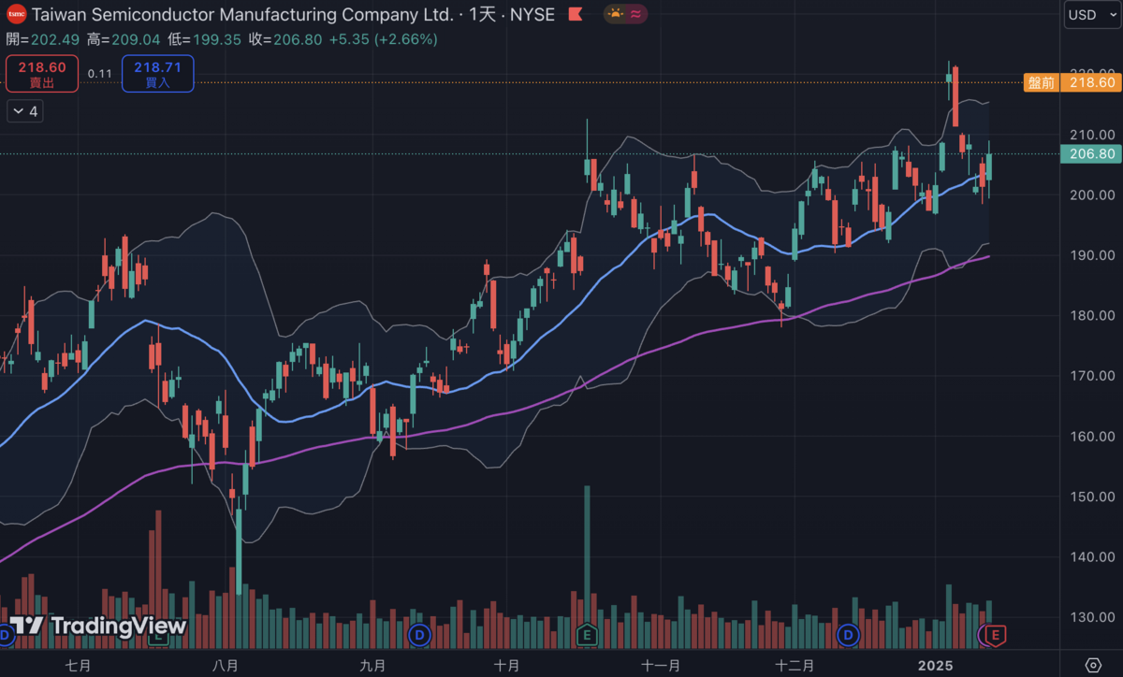This screenshot has width=1123, height=677.
Task: Click the pre-market sun icon in header
Action: tap(616, 14)
